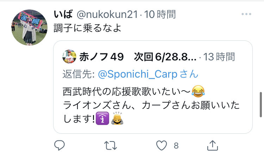This screenshot has width=264, height=158.
Task: Click the purple information desk emoji
Action: click(x=102, y=118)
